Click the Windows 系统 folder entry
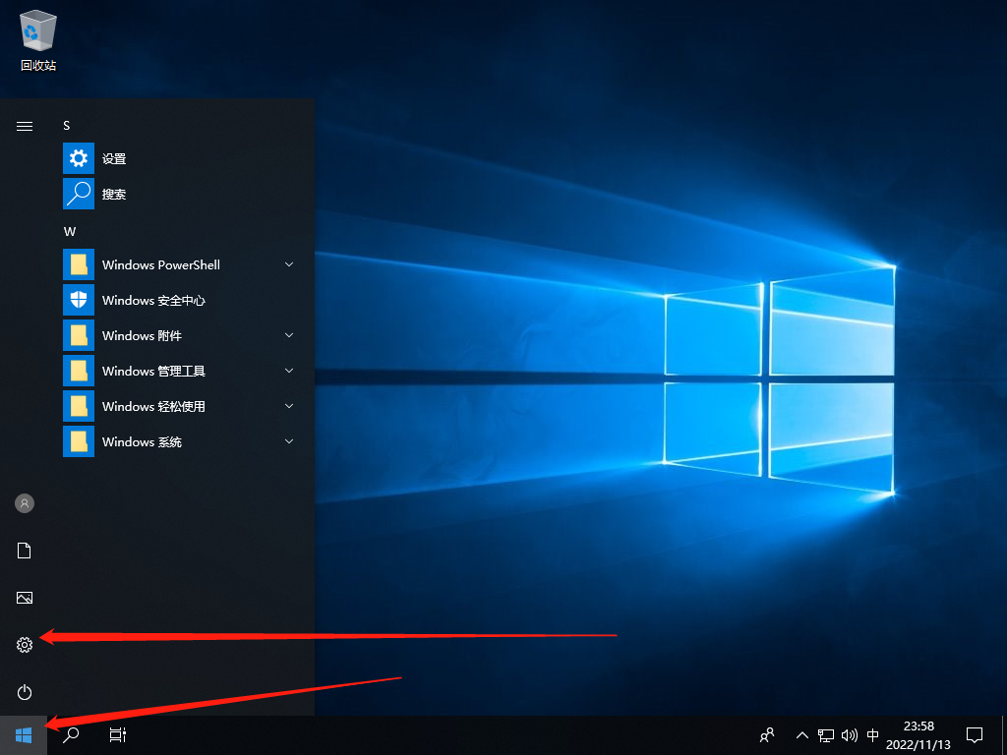1007x755 pixels. [x=180, y=441]
